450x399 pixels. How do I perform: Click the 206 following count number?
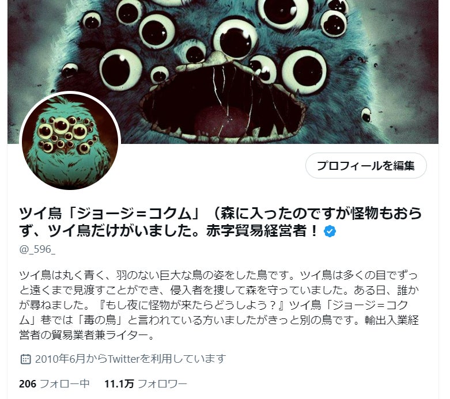coord(28,383)
